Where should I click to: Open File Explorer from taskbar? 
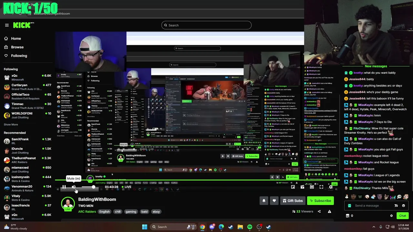pyautogui.click(x=240, y=227)
